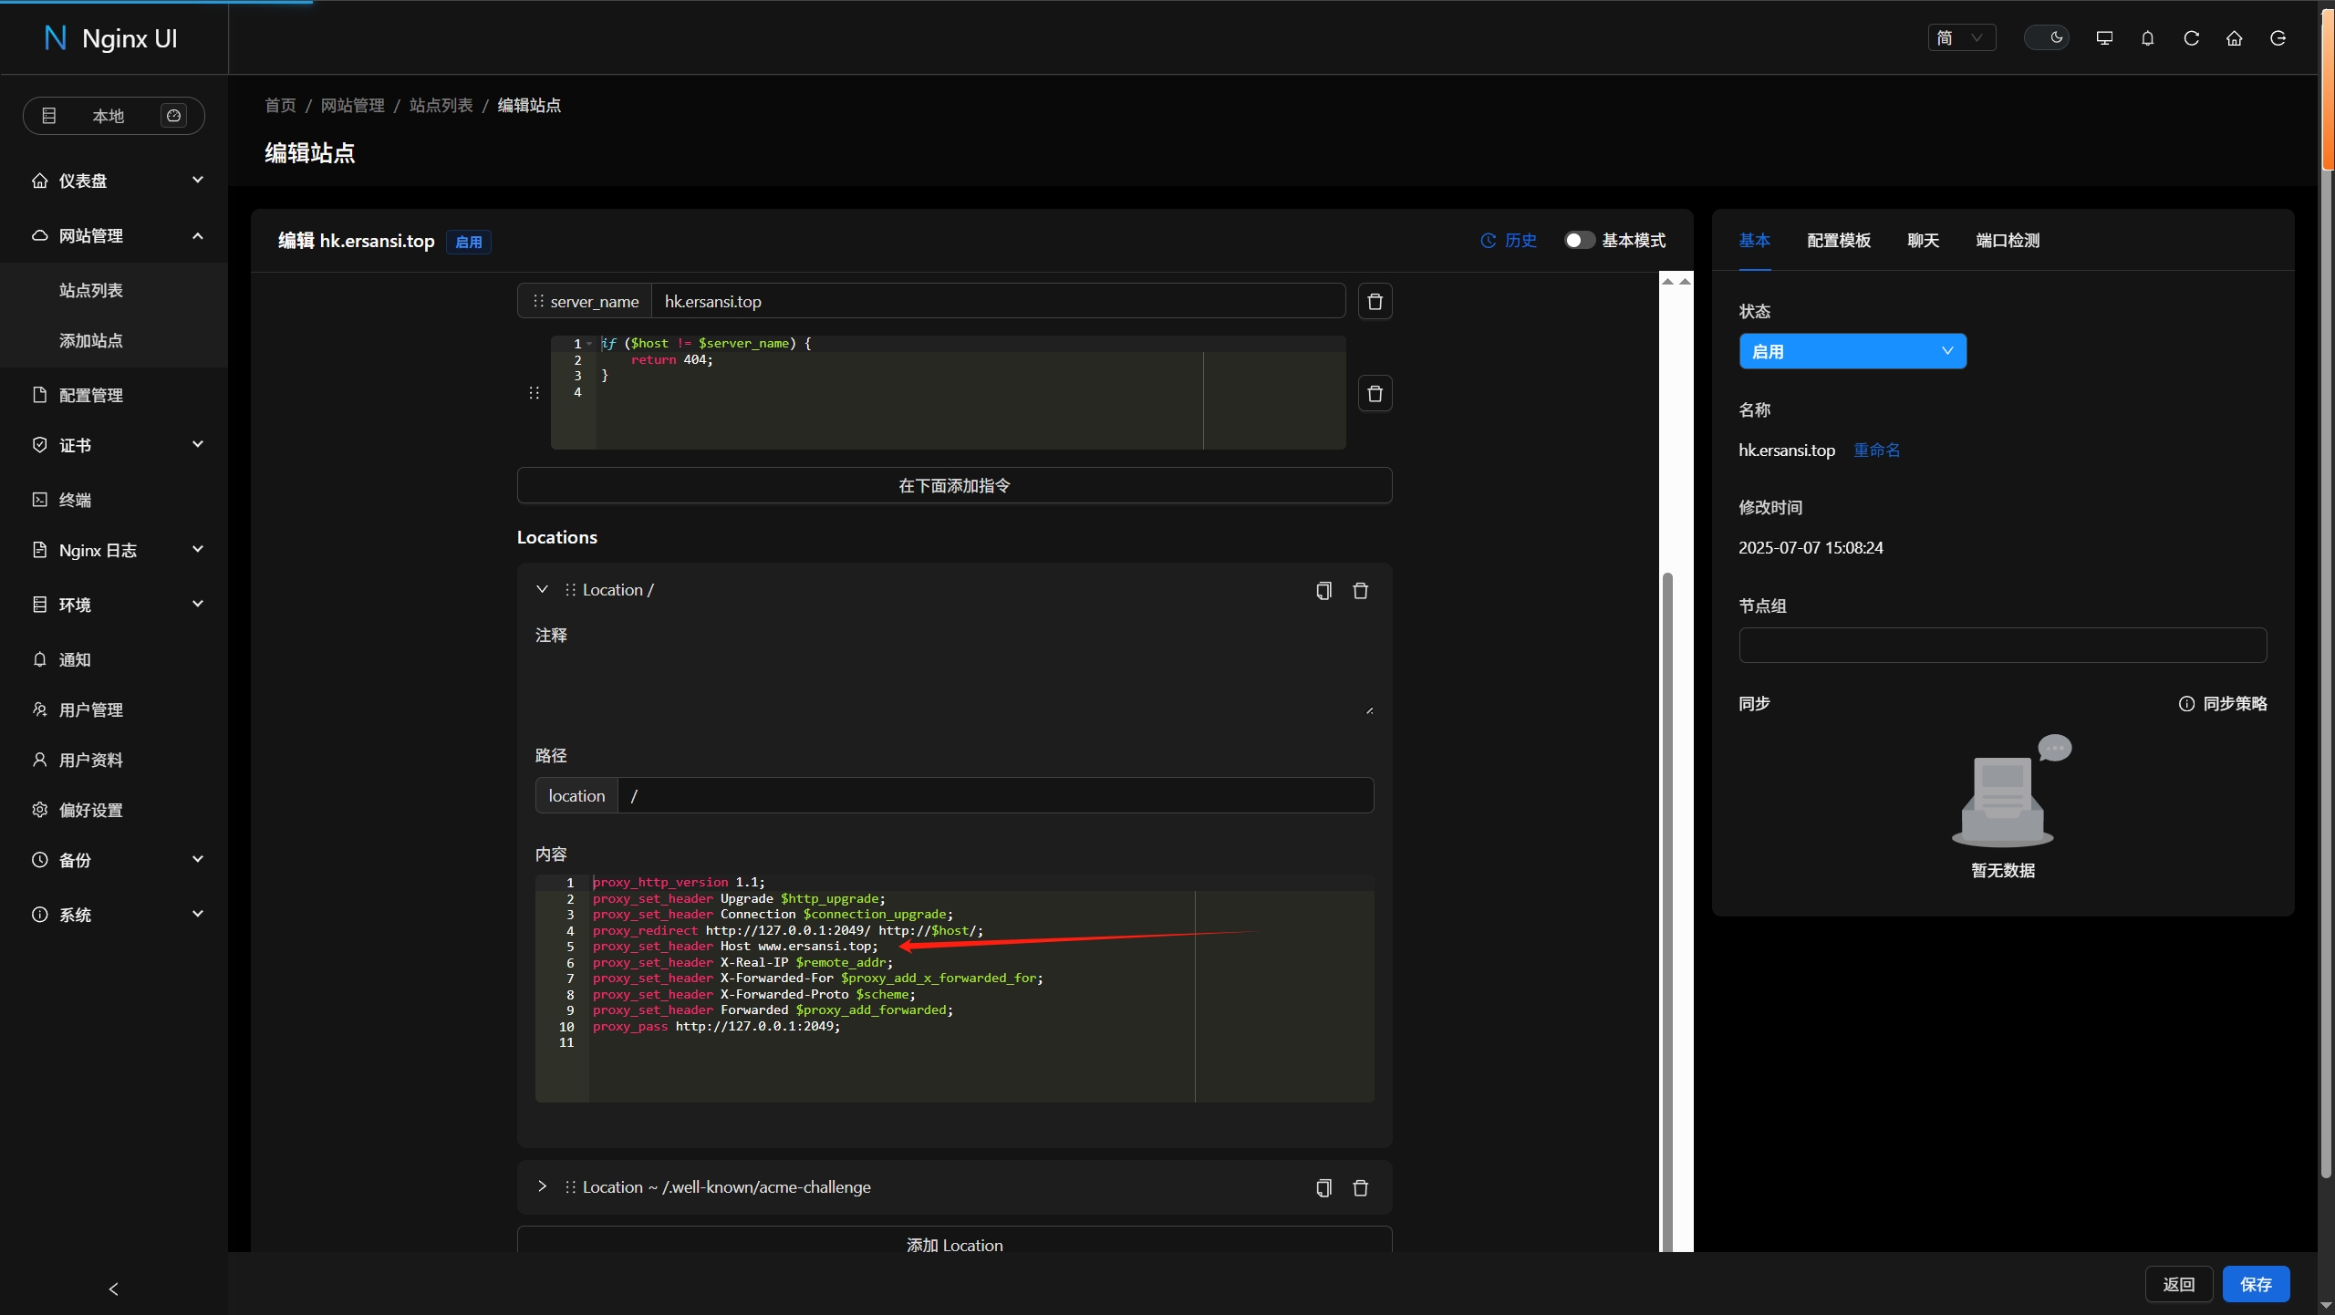Image resolution: width=2335 pixels, height=1315 pixels.
Task: Delete the server_name directive
Action: pyautogui.click(x=1375, y=301)
